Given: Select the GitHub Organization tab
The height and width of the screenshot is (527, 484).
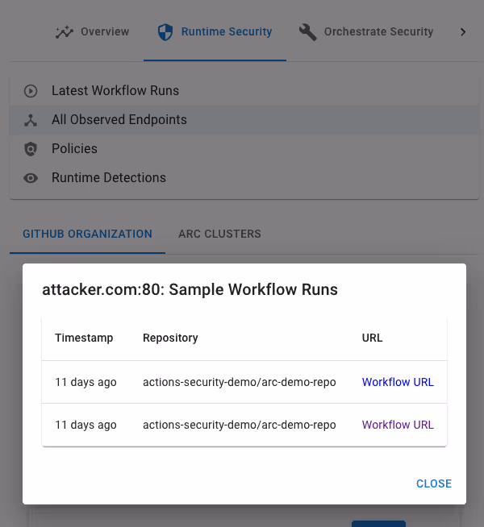Looking at the screenshot, I should tap(87, 234).
